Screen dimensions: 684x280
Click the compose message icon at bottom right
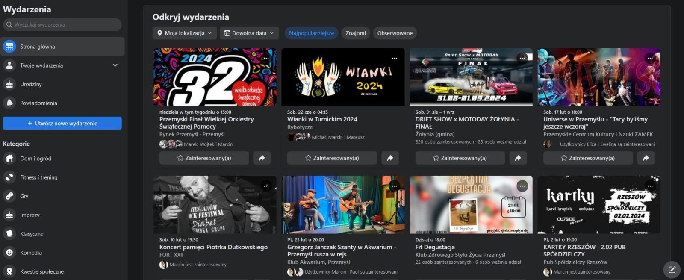[x=672, y=270]
